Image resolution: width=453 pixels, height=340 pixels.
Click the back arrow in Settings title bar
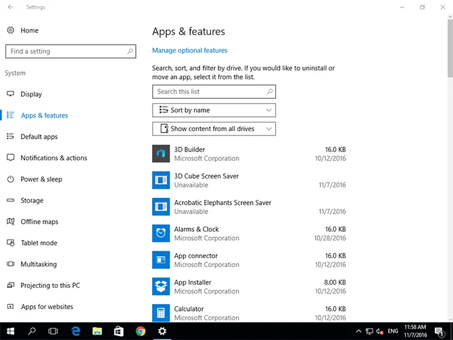pos(11,7)
